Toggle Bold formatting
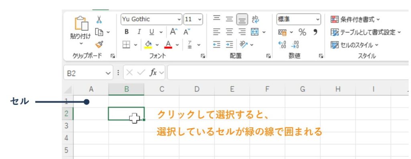The height and width of the screenshot is (159, 411). pyautogui.click(x=126, y=32)
